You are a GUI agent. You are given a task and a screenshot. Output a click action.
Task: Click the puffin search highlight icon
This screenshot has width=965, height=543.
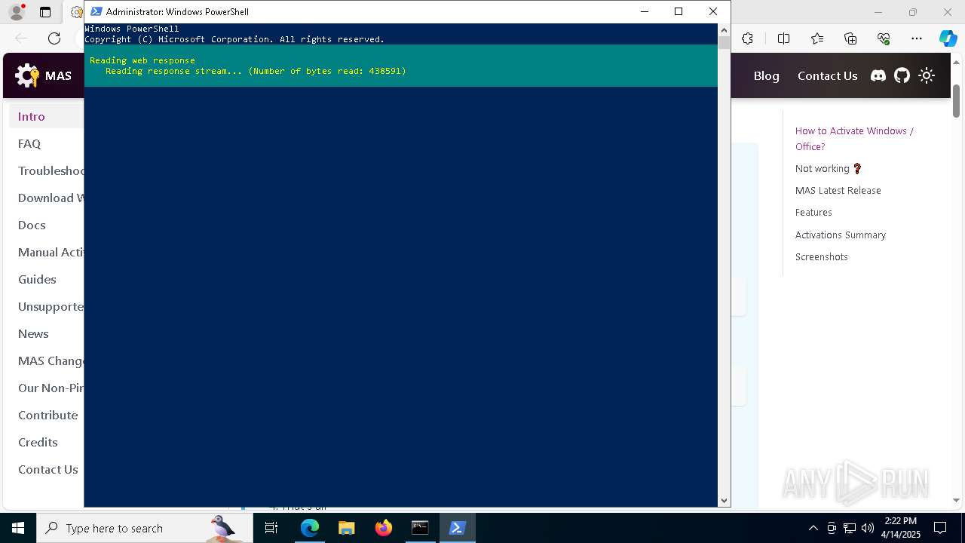(222, 528)
